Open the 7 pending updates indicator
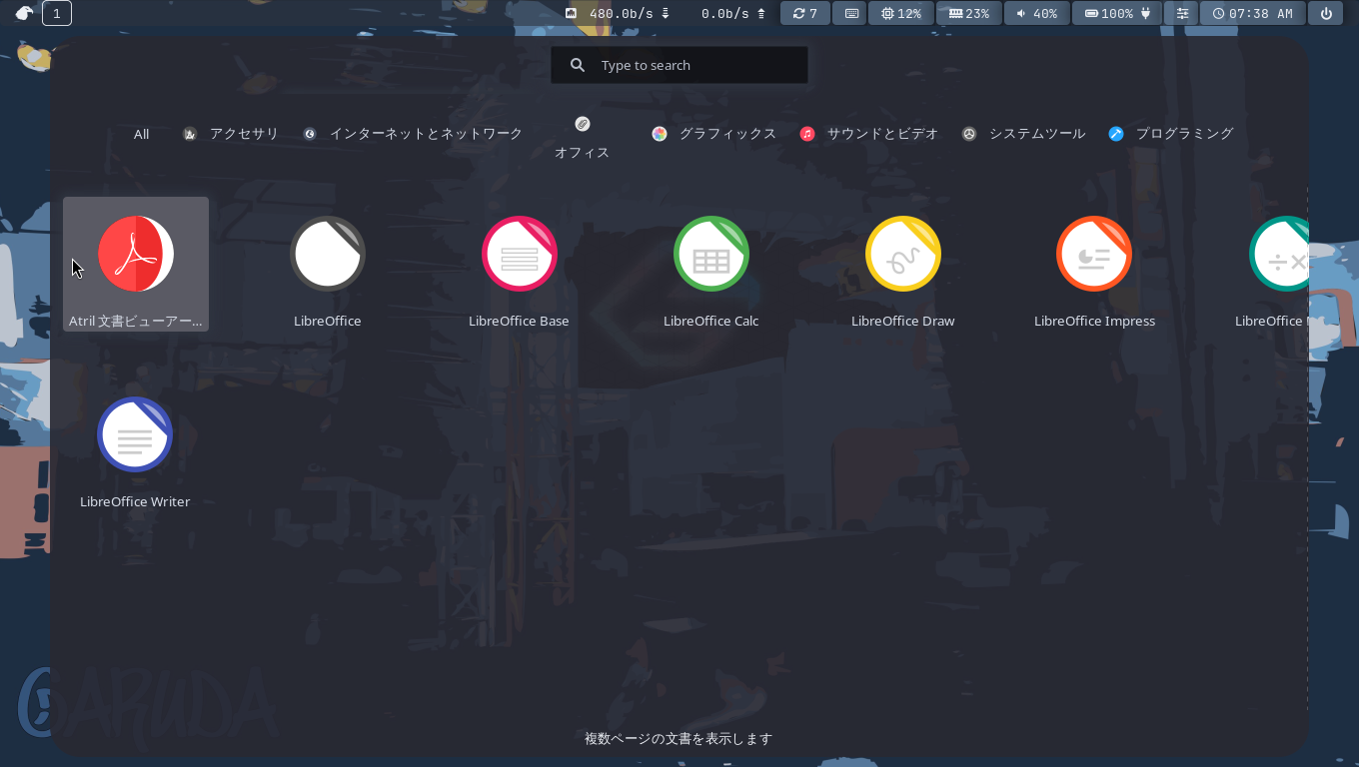 (805, 13)
